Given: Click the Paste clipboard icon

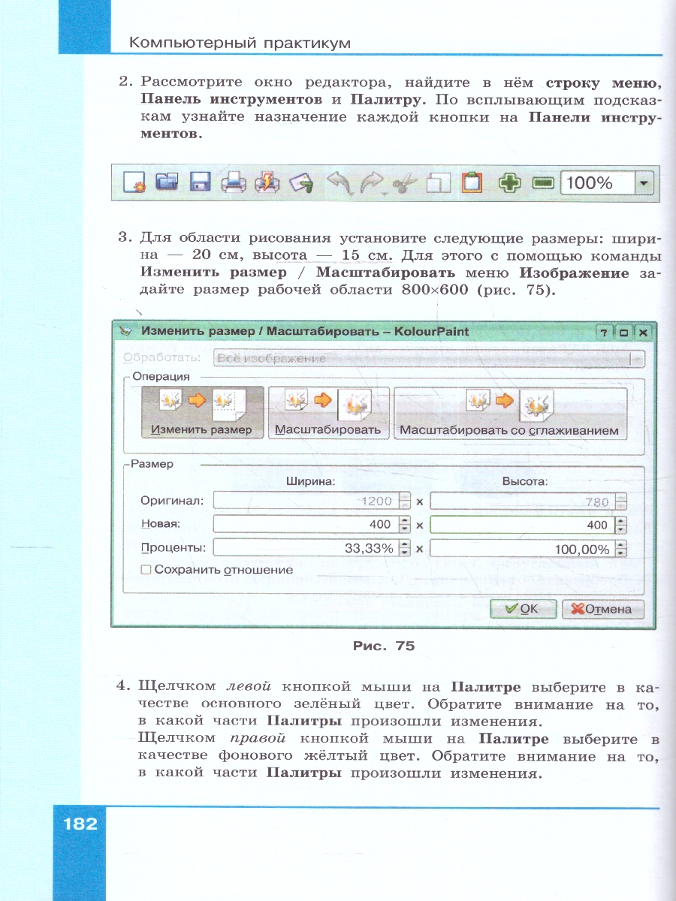Looking at the screenshot, I should pos(471,183).
